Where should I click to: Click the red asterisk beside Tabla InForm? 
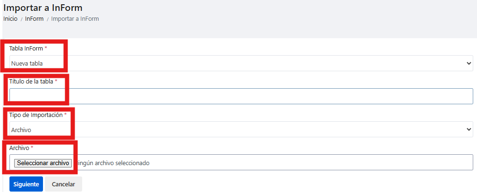(x=46, y=48)
